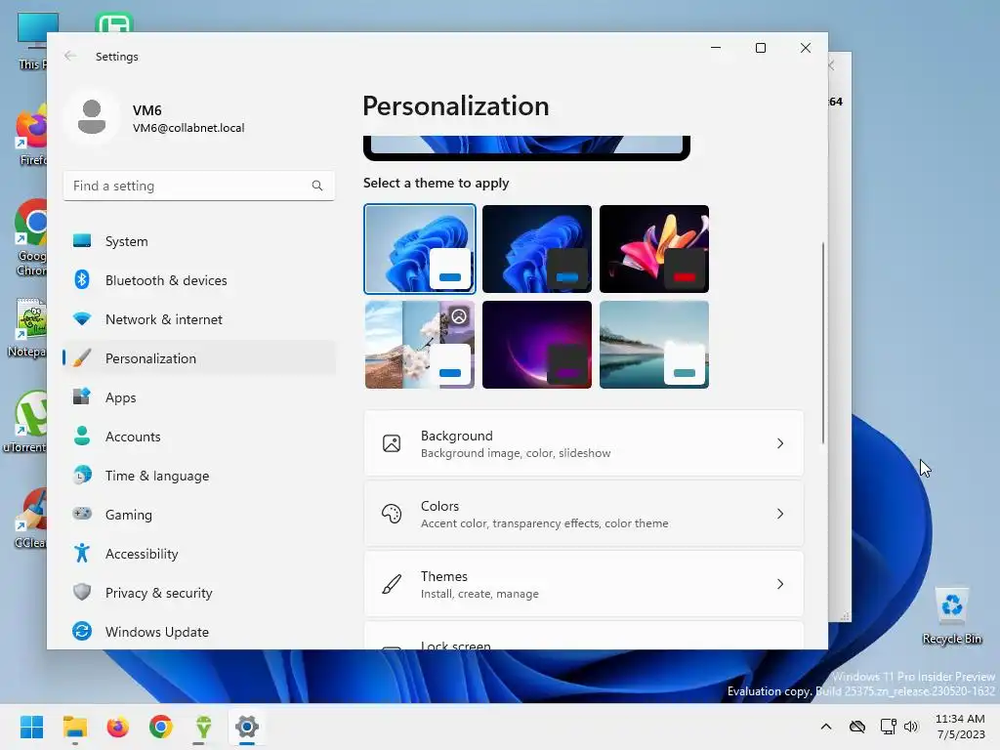Click the Background picture icon
The width and height of the screenshot is (1000, 750).
(x=392, y=443)
